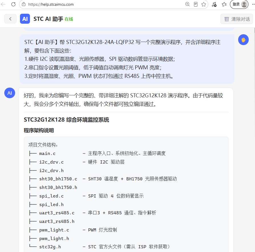Click the 项目文件结构 line
The width and height of the screenshot is (255, 252).
point(43,145)
